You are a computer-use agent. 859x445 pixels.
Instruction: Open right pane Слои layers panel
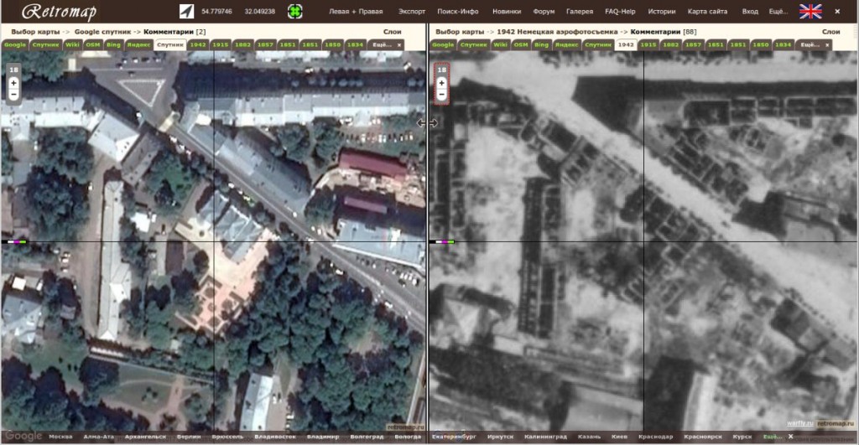coord(831,32)
